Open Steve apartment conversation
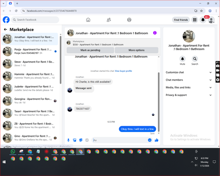Image resolution: width=220 pixels, height=176 pixels. (x=30, y=64)
